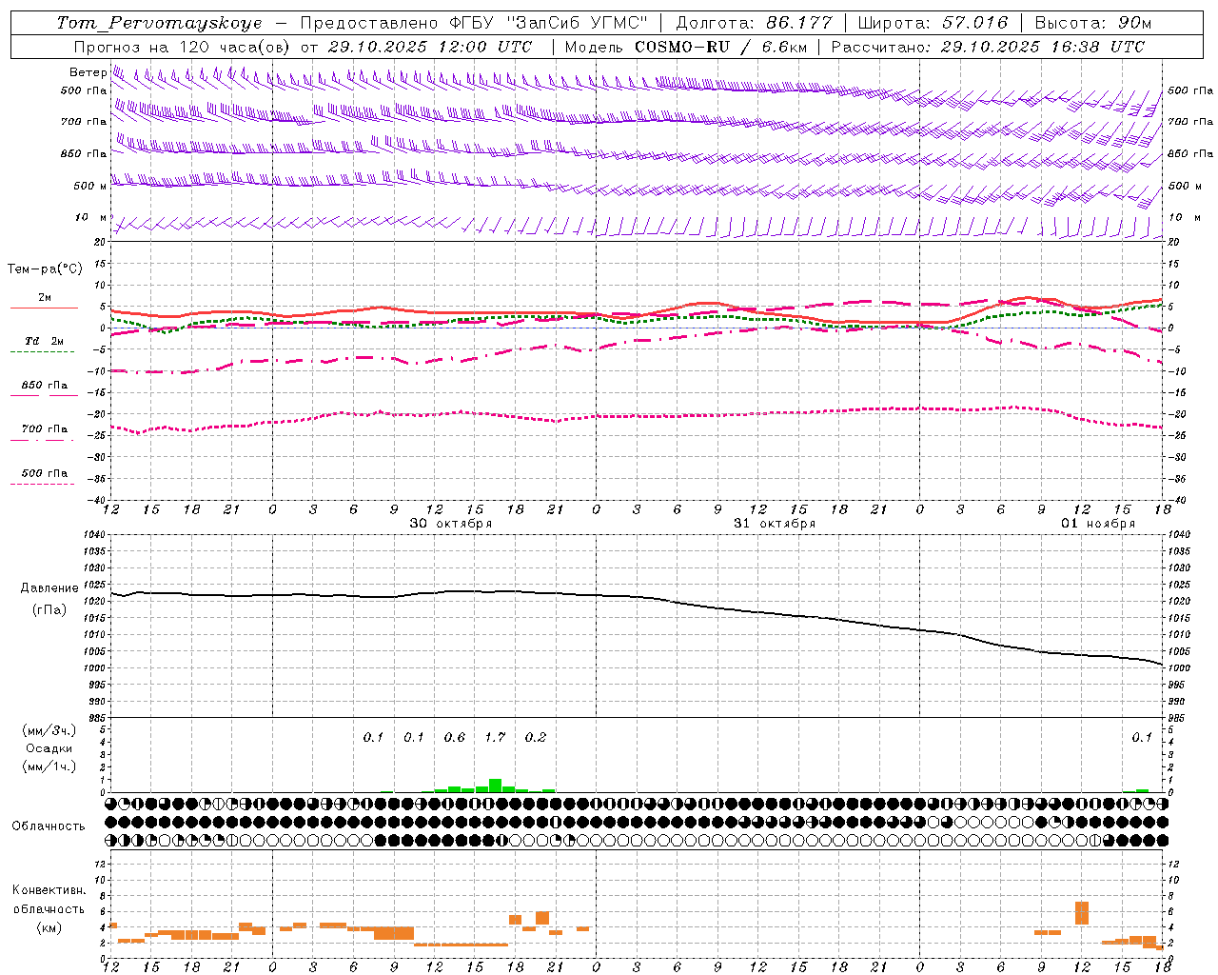Viewport: 1218px width, 975px height.
Task: Click the '(мм/1ч.)' precipitation unit label
Action: coord(49,766)
